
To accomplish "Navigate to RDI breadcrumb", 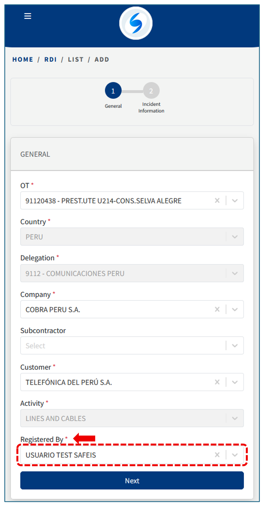I will click(x=51, y=60).
